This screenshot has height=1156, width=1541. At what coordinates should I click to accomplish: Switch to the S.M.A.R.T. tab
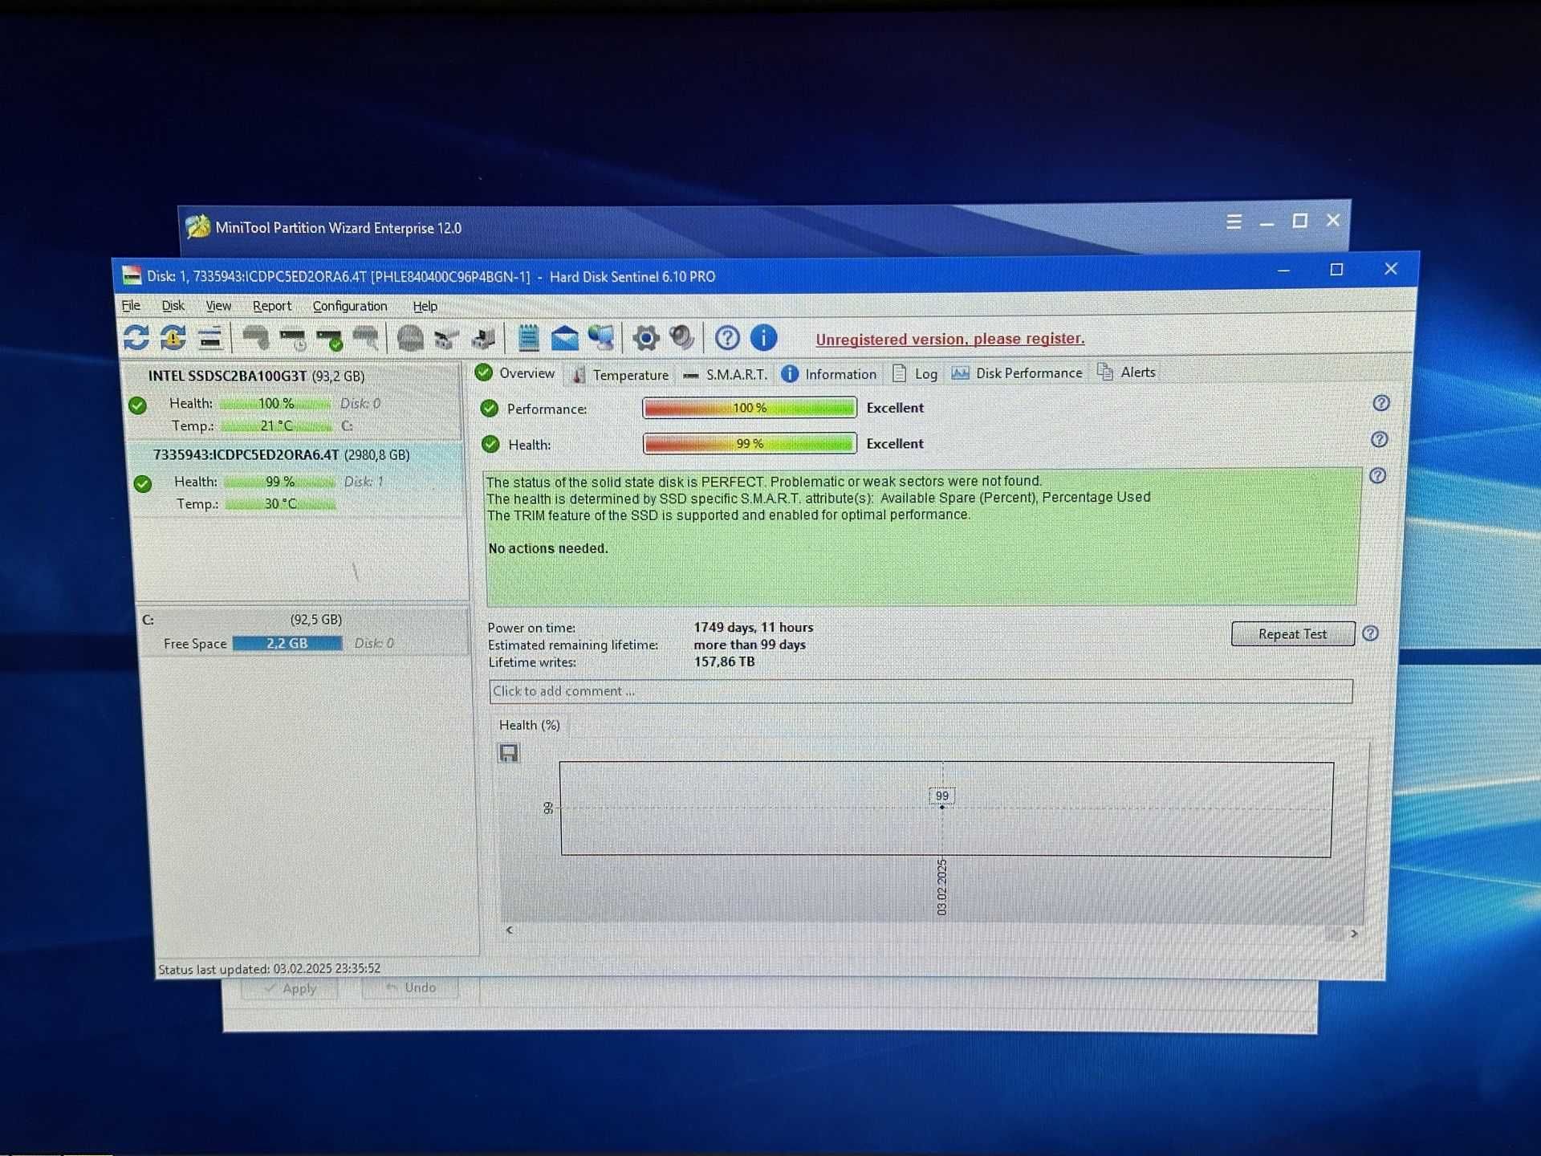[725, 374]
